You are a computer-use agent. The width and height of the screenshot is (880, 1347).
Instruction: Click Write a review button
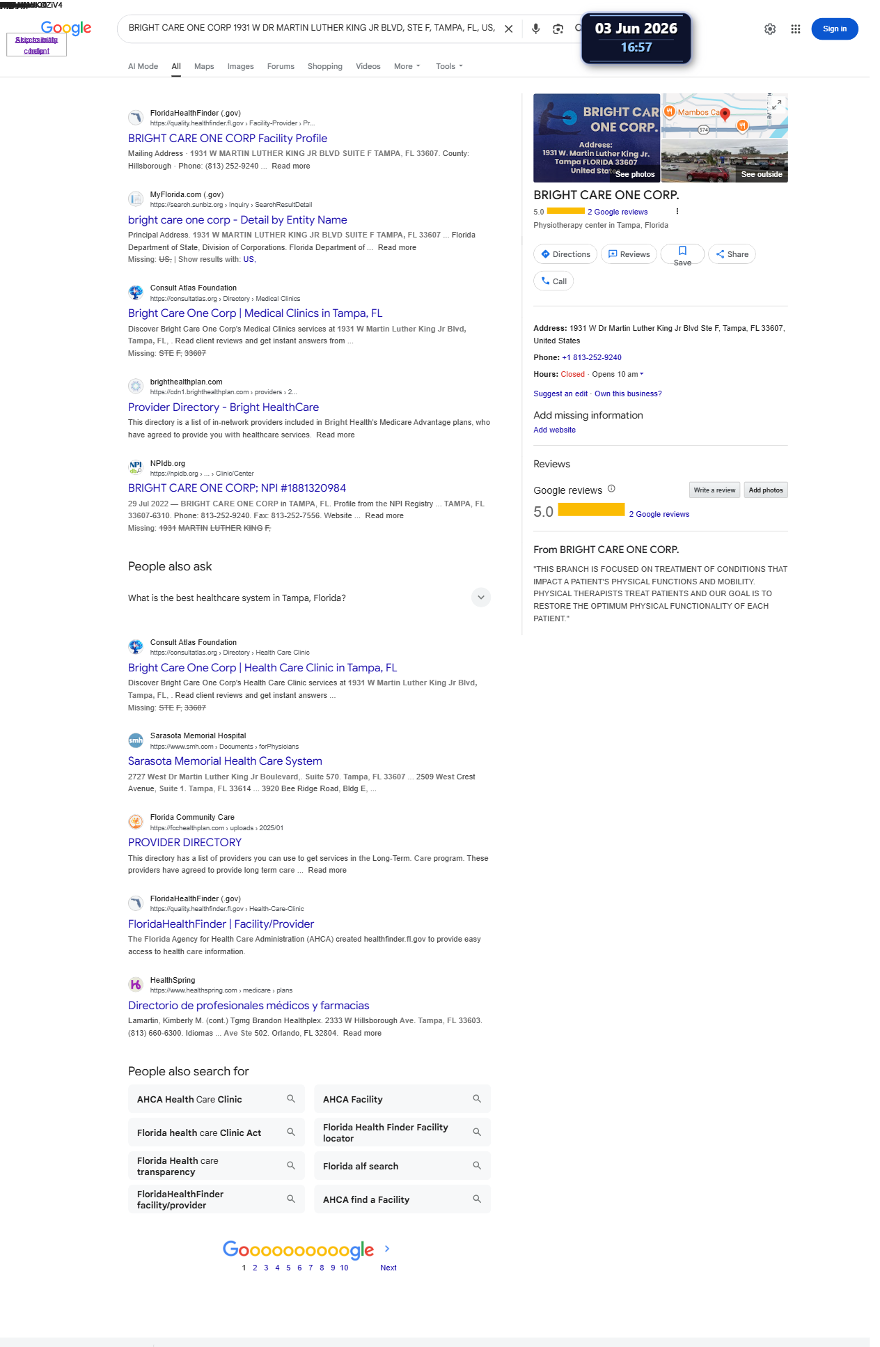click(714, 490)
